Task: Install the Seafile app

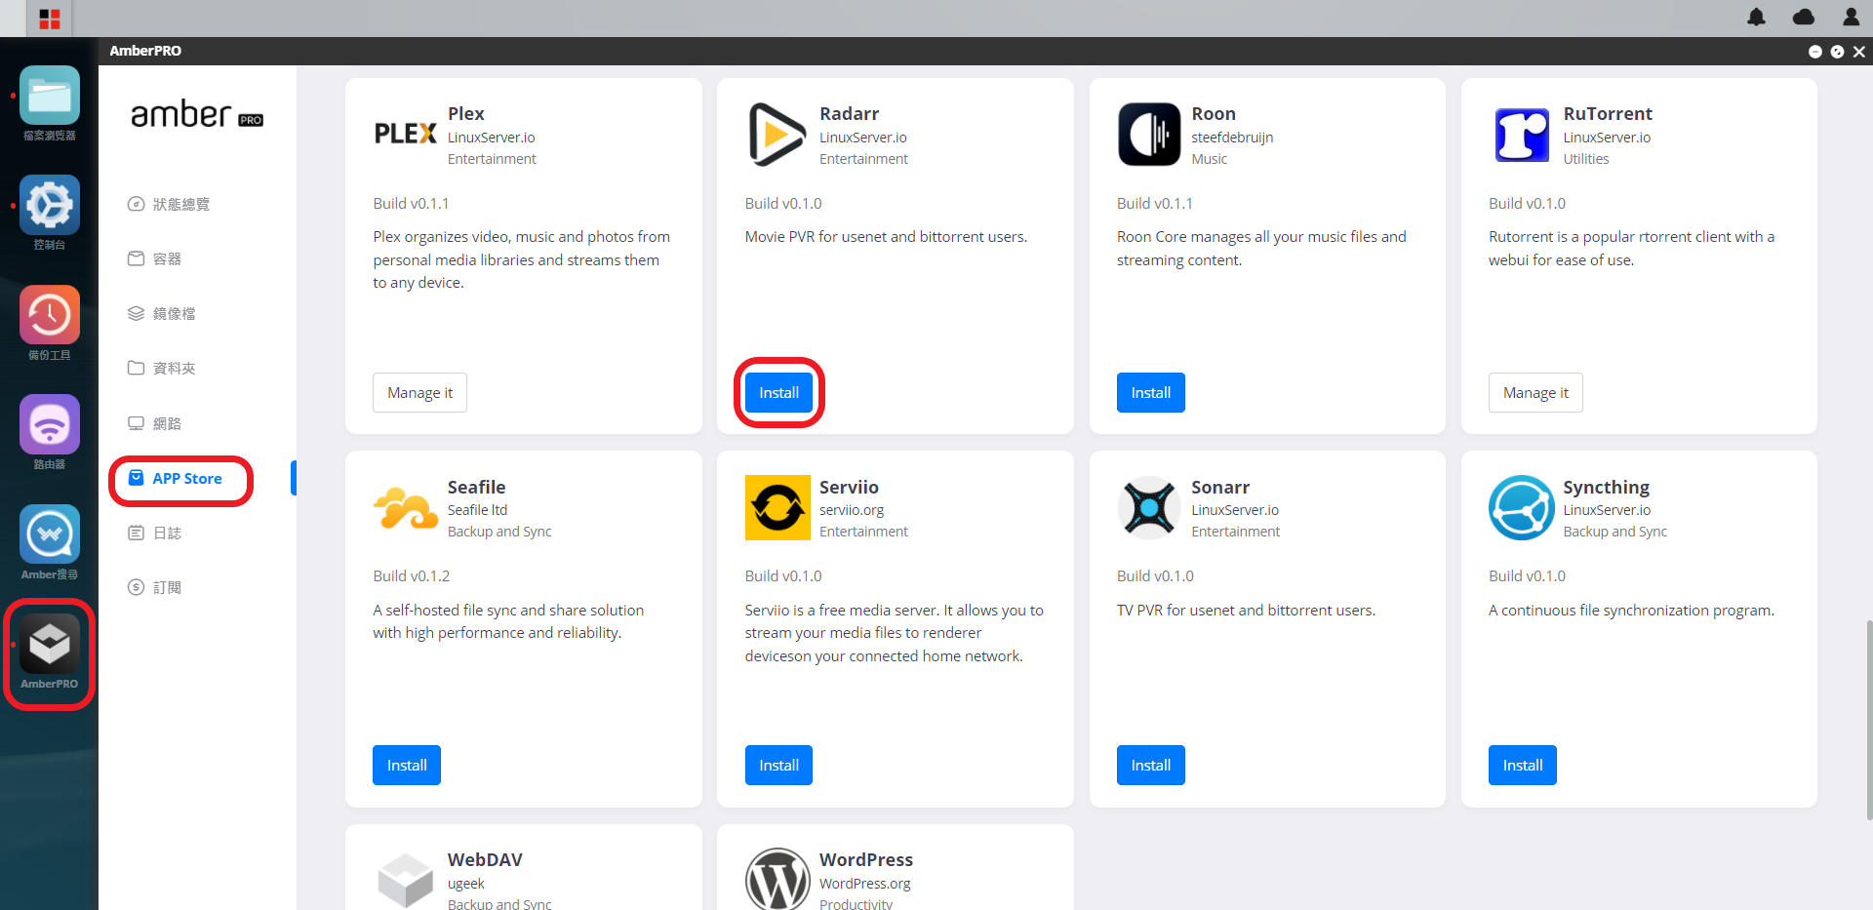Action: 407,766
